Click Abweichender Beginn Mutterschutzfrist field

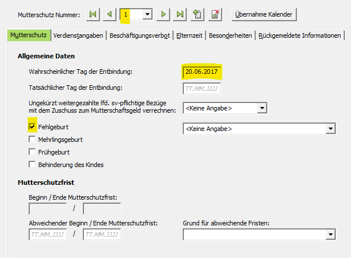48,235
